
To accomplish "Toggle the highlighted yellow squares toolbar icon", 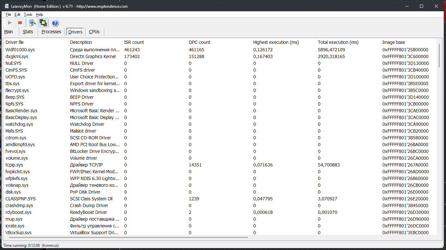I will click(43, 23).
